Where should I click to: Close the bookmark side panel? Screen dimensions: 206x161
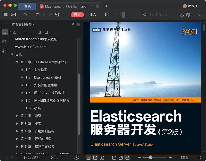78,24
